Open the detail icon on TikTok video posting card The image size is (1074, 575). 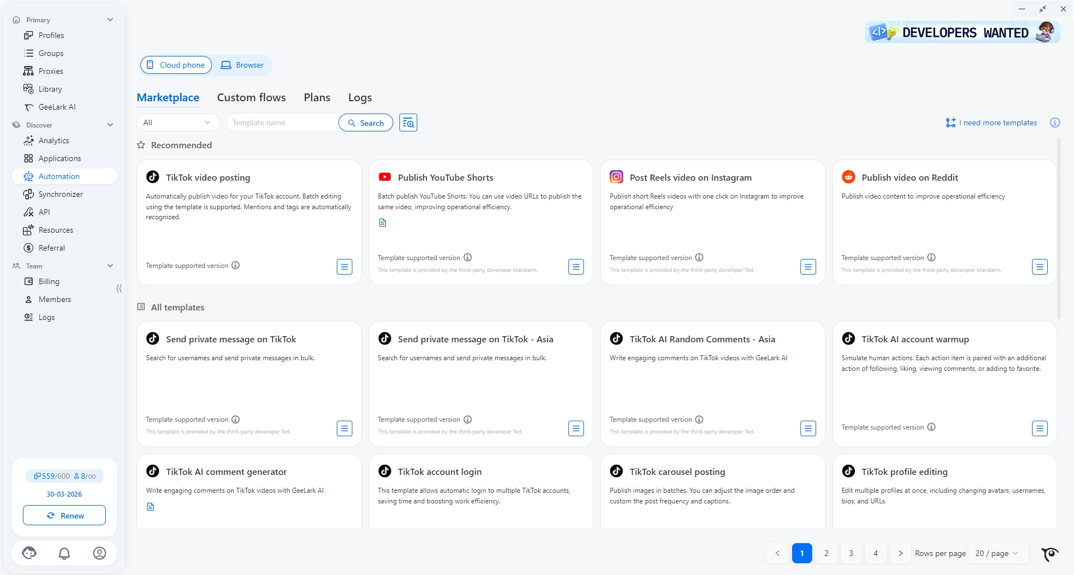(345, 267)
